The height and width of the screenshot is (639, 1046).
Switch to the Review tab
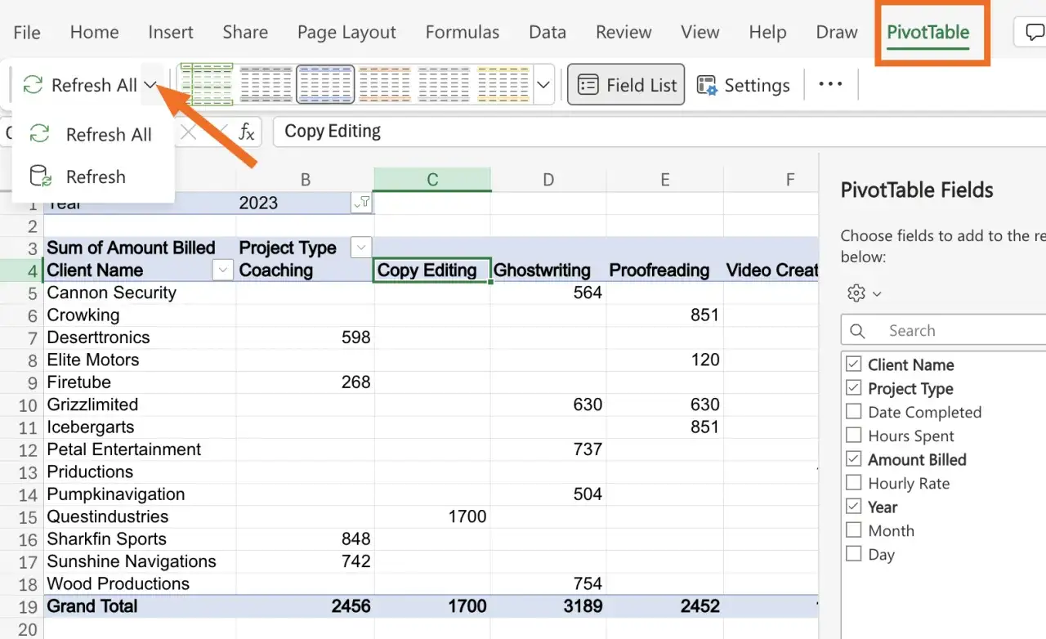(624, 33)
